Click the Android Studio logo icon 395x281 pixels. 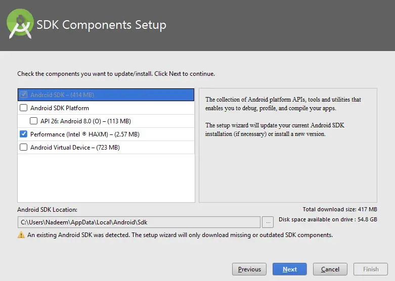click(x=20, y=24)
